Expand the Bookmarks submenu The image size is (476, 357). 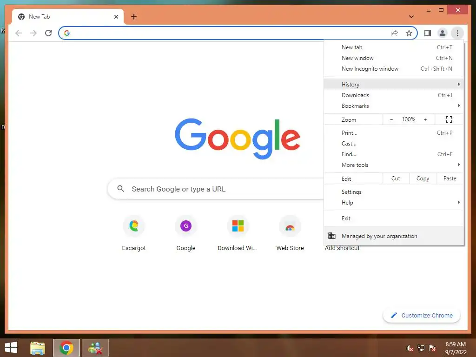tap(394, 106)
